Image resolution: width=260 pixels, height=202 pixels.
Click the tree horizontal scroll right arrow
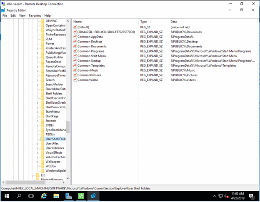click(x=63, y=182)
